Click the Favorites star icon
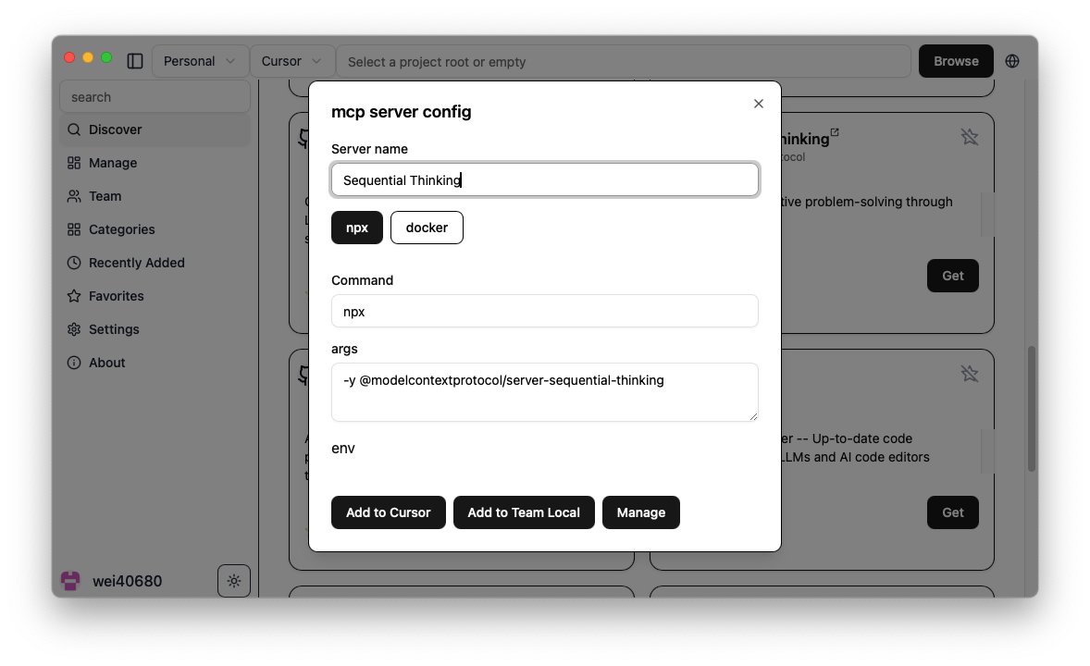Viewport: 1090px width, 666px height. (x=74, y=296)
